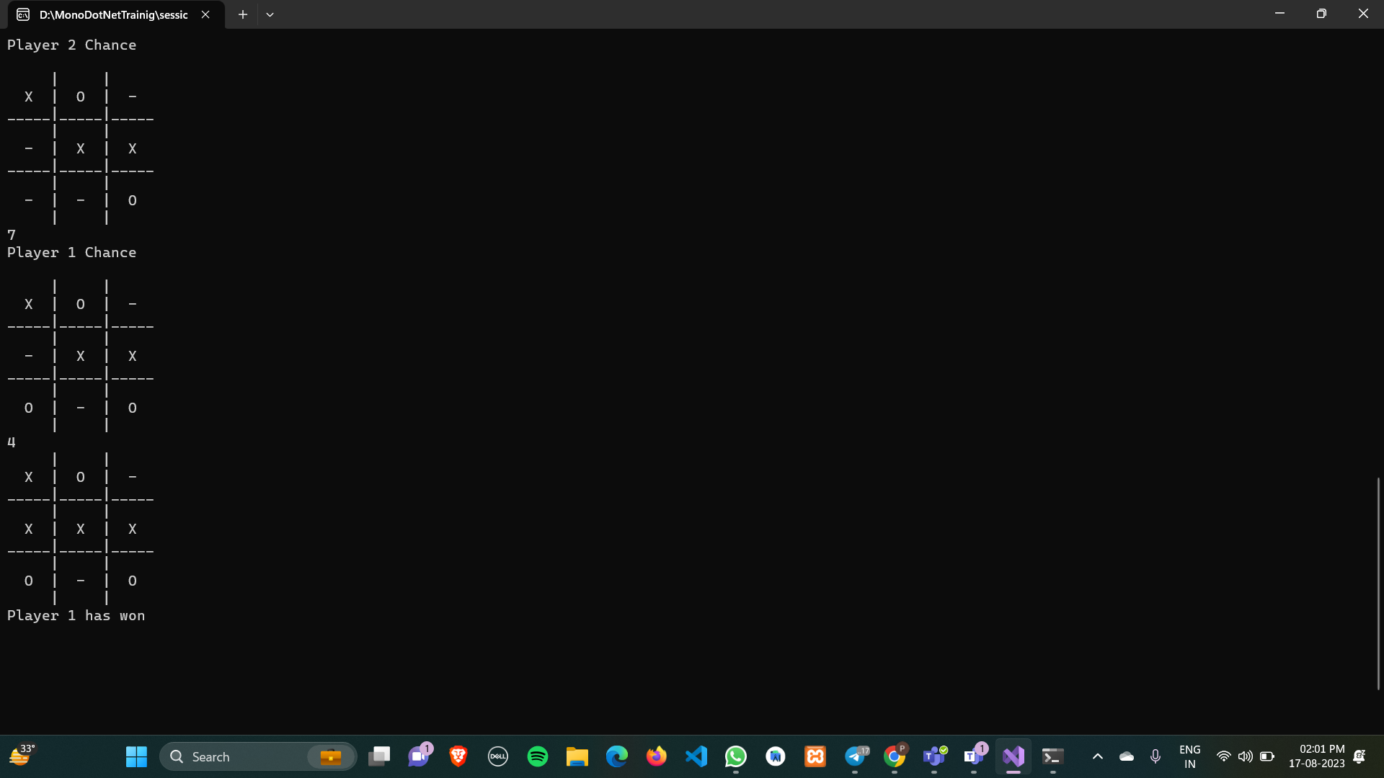
Task: Show hidden system tray icons
Action: click(x=1098, y=756)
